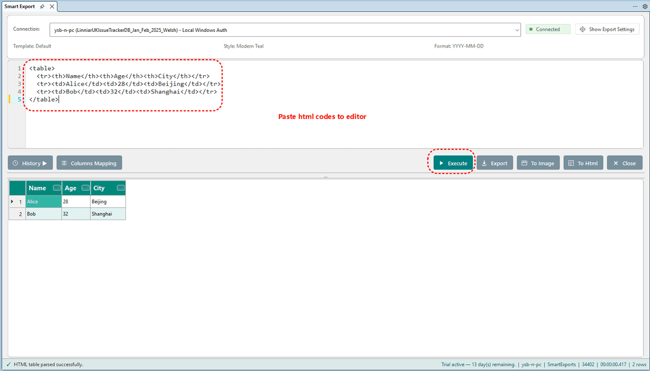This screenshot has height=371, width=650.
Task: Open filter icon on Name column
Action: click(56, 188)
